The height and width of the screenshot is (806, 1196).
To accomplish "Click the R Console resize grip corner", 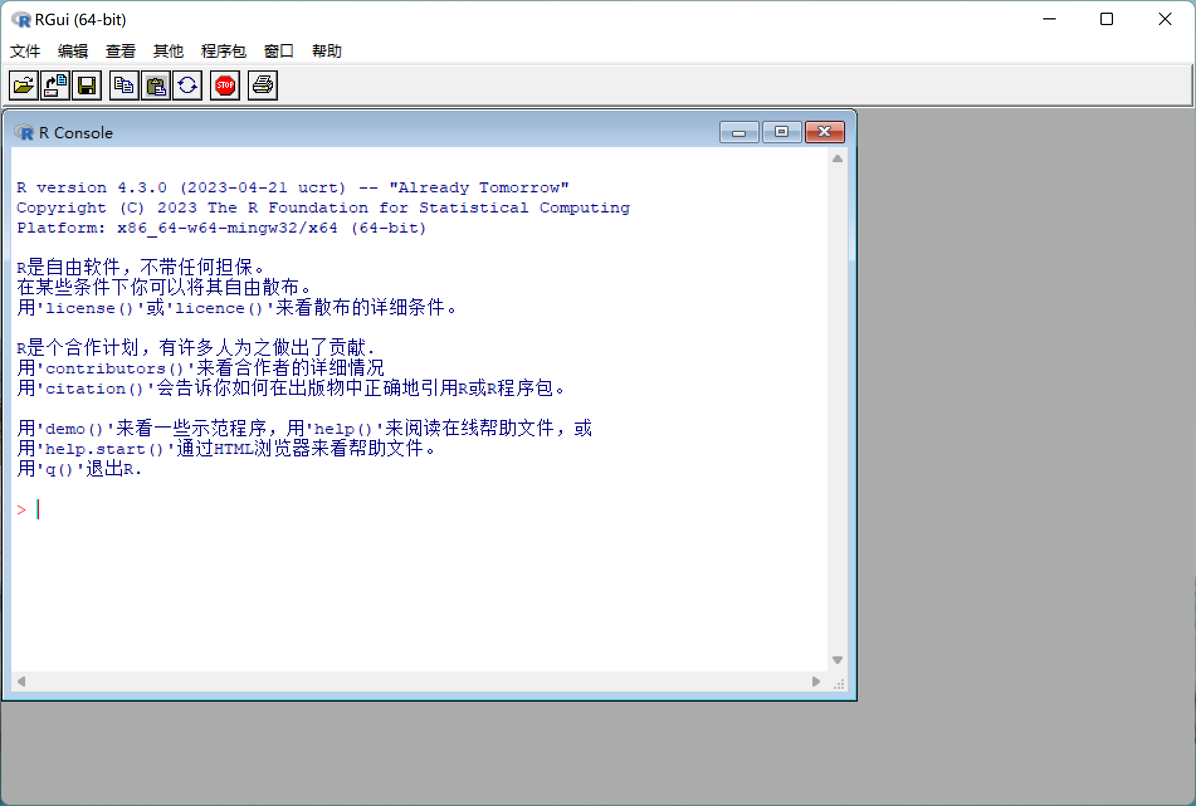I will click(839, 684).
